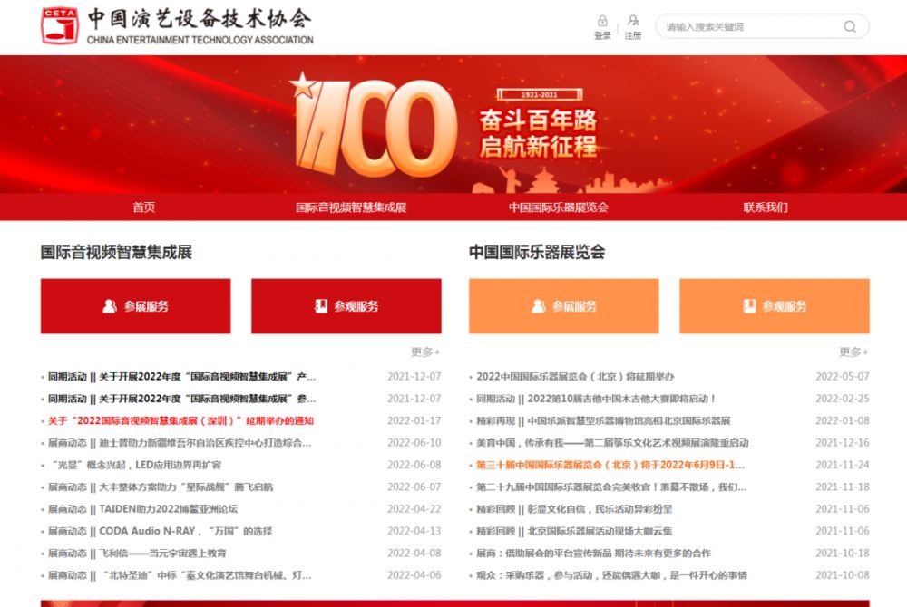Open the orange article 第三十届中国国际乐器展览会（北京）
Screen dimensions: 907x607
(610, 465)
